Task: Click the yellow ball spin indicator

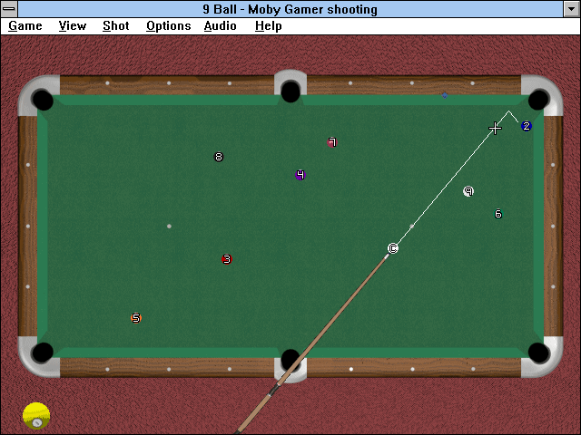Action: click(x=36, y=416)
